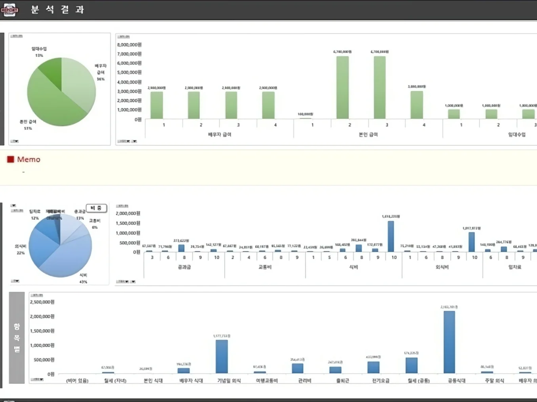This screenshot has width=537, height=402.
Task: Click the 공과금 axis category label
Action: pyautogui.click(x=184, y=267)
